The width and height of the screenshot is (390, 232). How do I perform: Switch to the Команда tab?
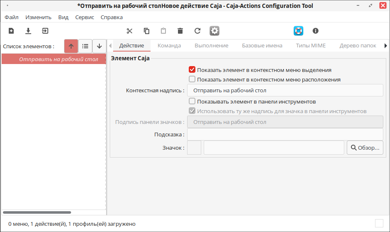coord(169,45)
